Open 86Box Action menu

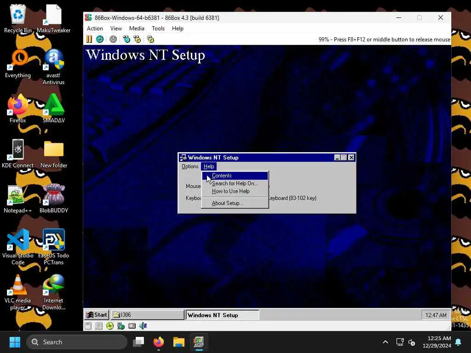[x=95, y=28]
